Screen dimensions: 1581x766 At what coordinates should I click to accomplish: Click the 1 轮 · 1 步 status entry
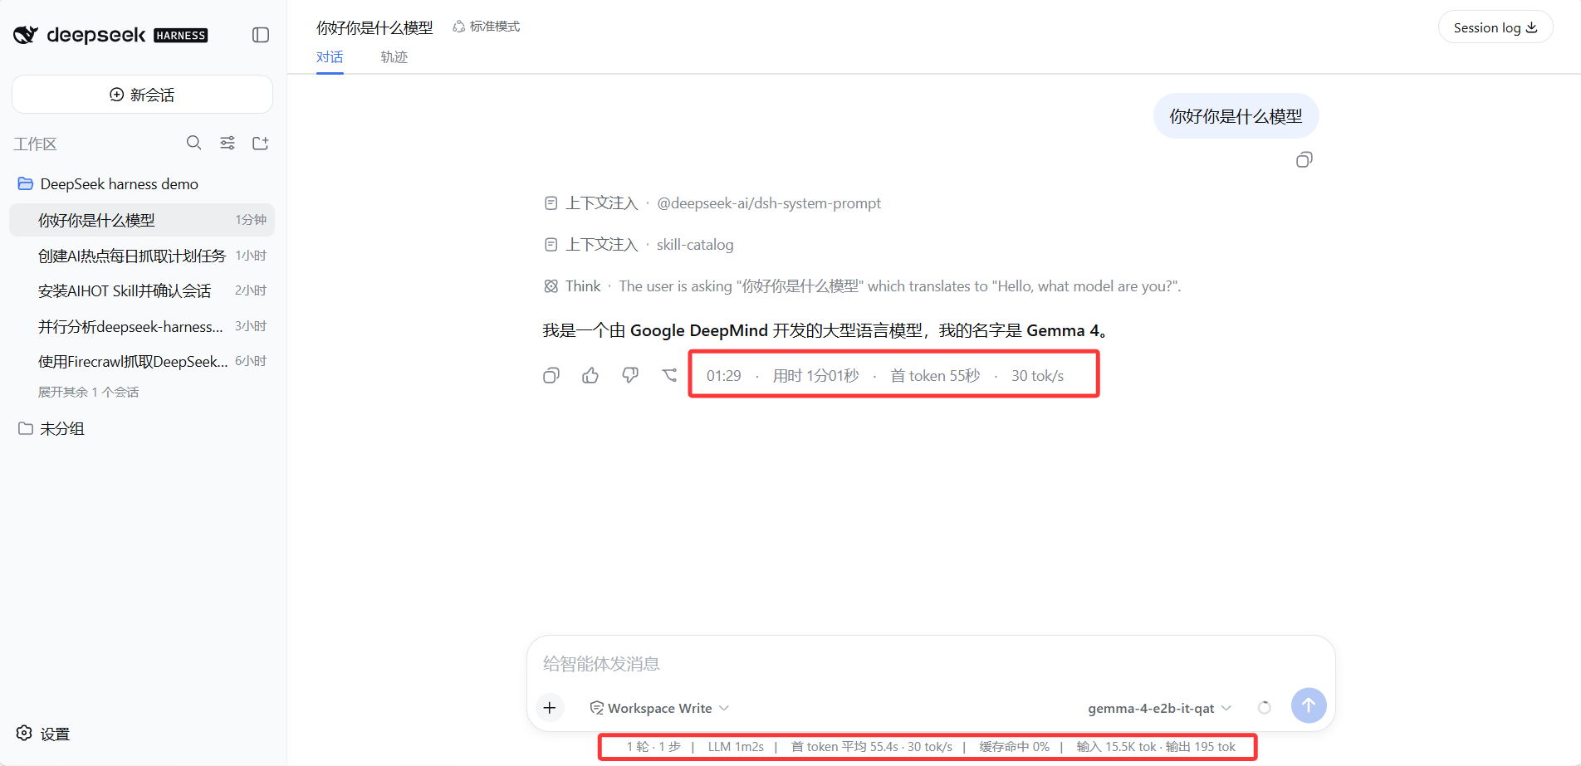point(653,747)
